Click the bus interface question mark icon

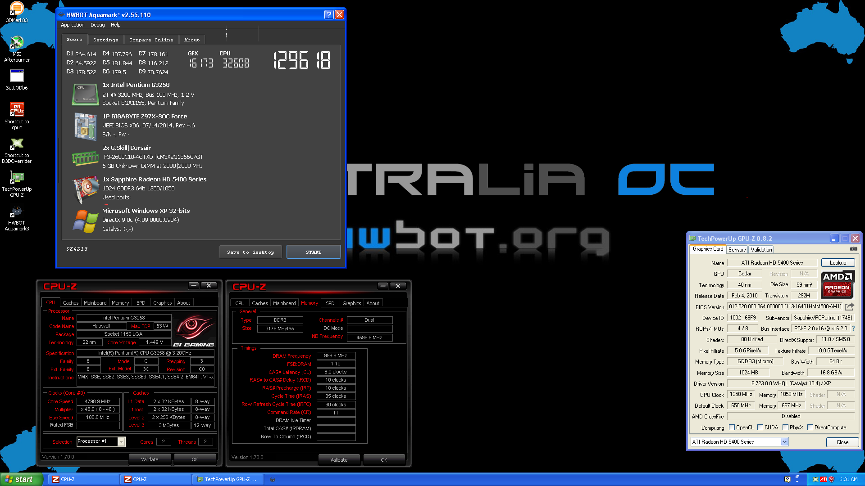(x=853, y=328)
